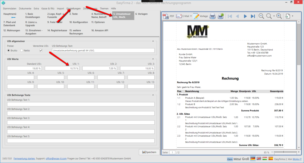Open the E-Mail dropdown arrow
304x163 pixels.
click(x=191, y=16)
